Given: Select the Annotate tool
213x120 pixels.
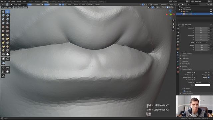Looking at the screenshot, I should [3, 76].
